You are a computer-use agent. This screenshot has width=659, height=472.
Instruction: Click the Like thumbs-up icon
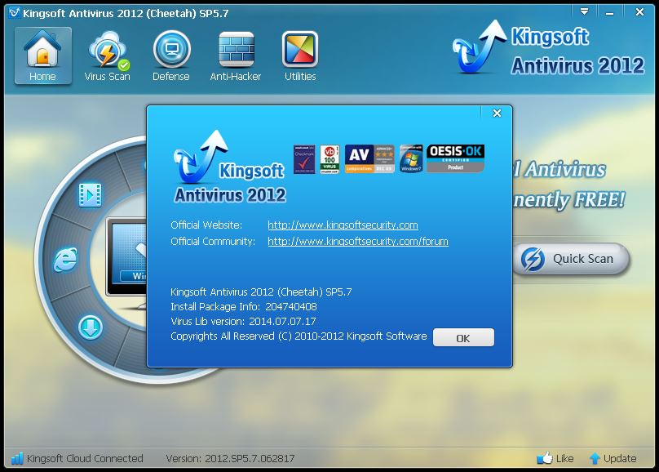pyautogui.click(x=545, y=457)
